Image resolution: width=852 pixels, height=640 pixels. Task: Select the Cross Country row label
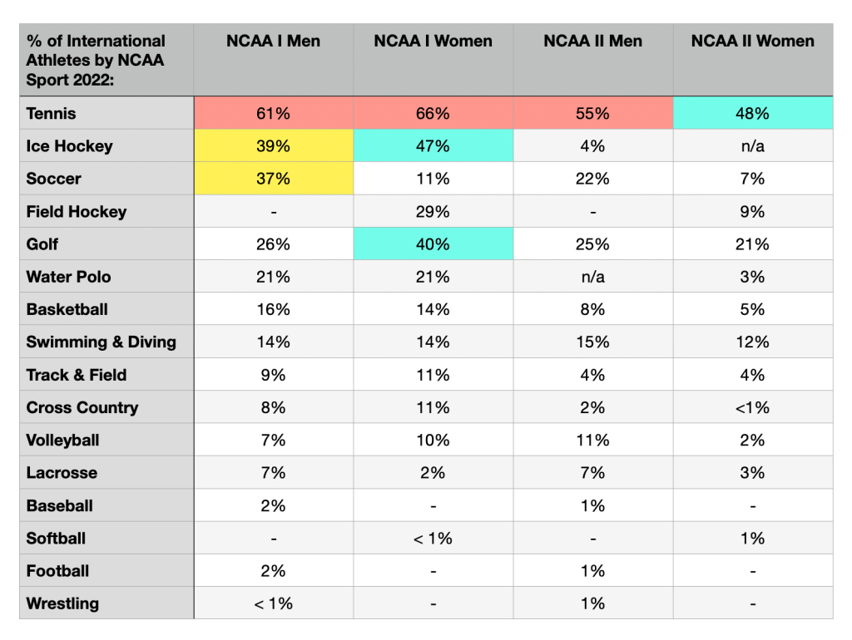point(82,407)
